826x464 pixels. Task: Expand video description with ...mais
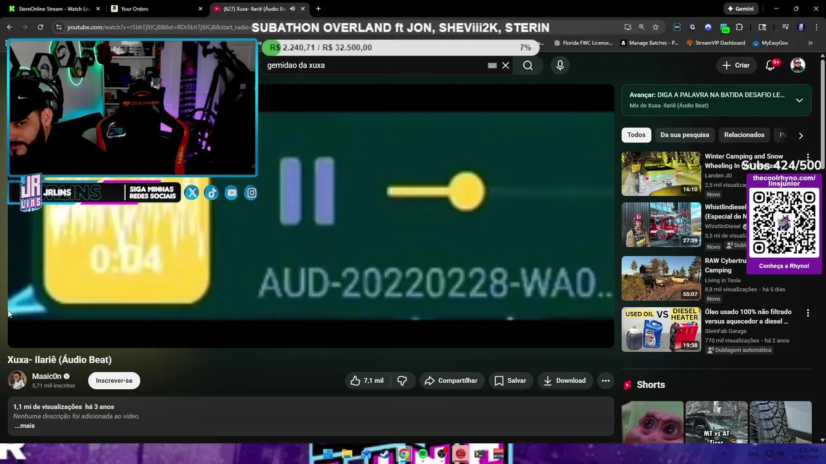pyautogui.click(x=25, y=426)
